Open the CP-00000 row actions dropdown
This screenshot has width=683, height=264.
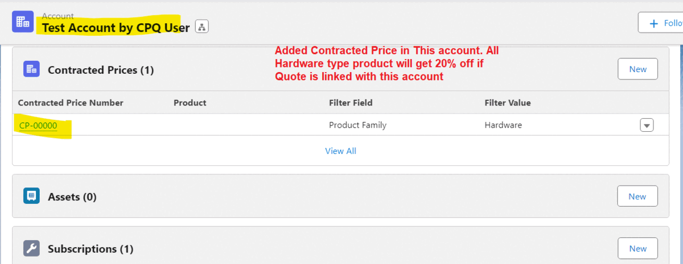tap(647, 125)
